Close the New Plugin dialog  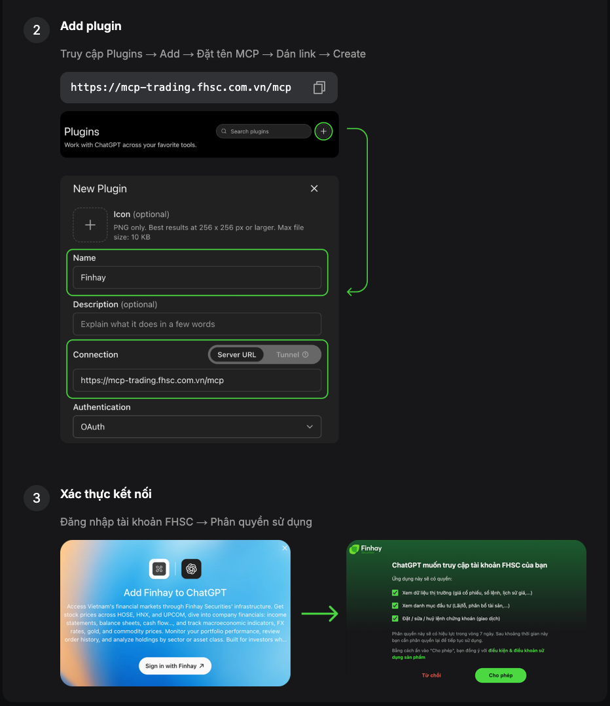314,189
